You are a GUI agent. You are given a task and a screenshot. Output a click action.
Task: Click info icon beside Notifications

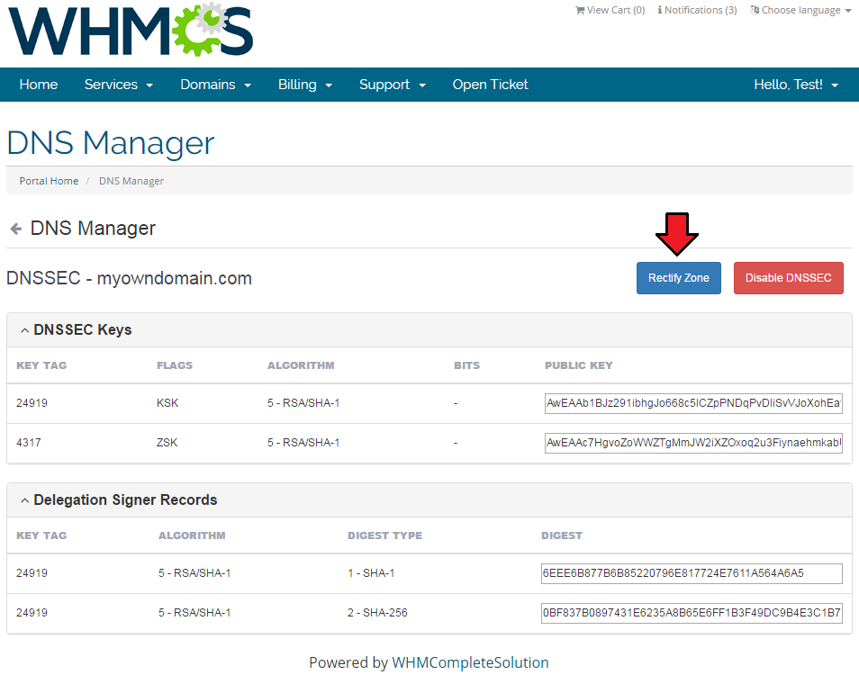pos(660,10)
